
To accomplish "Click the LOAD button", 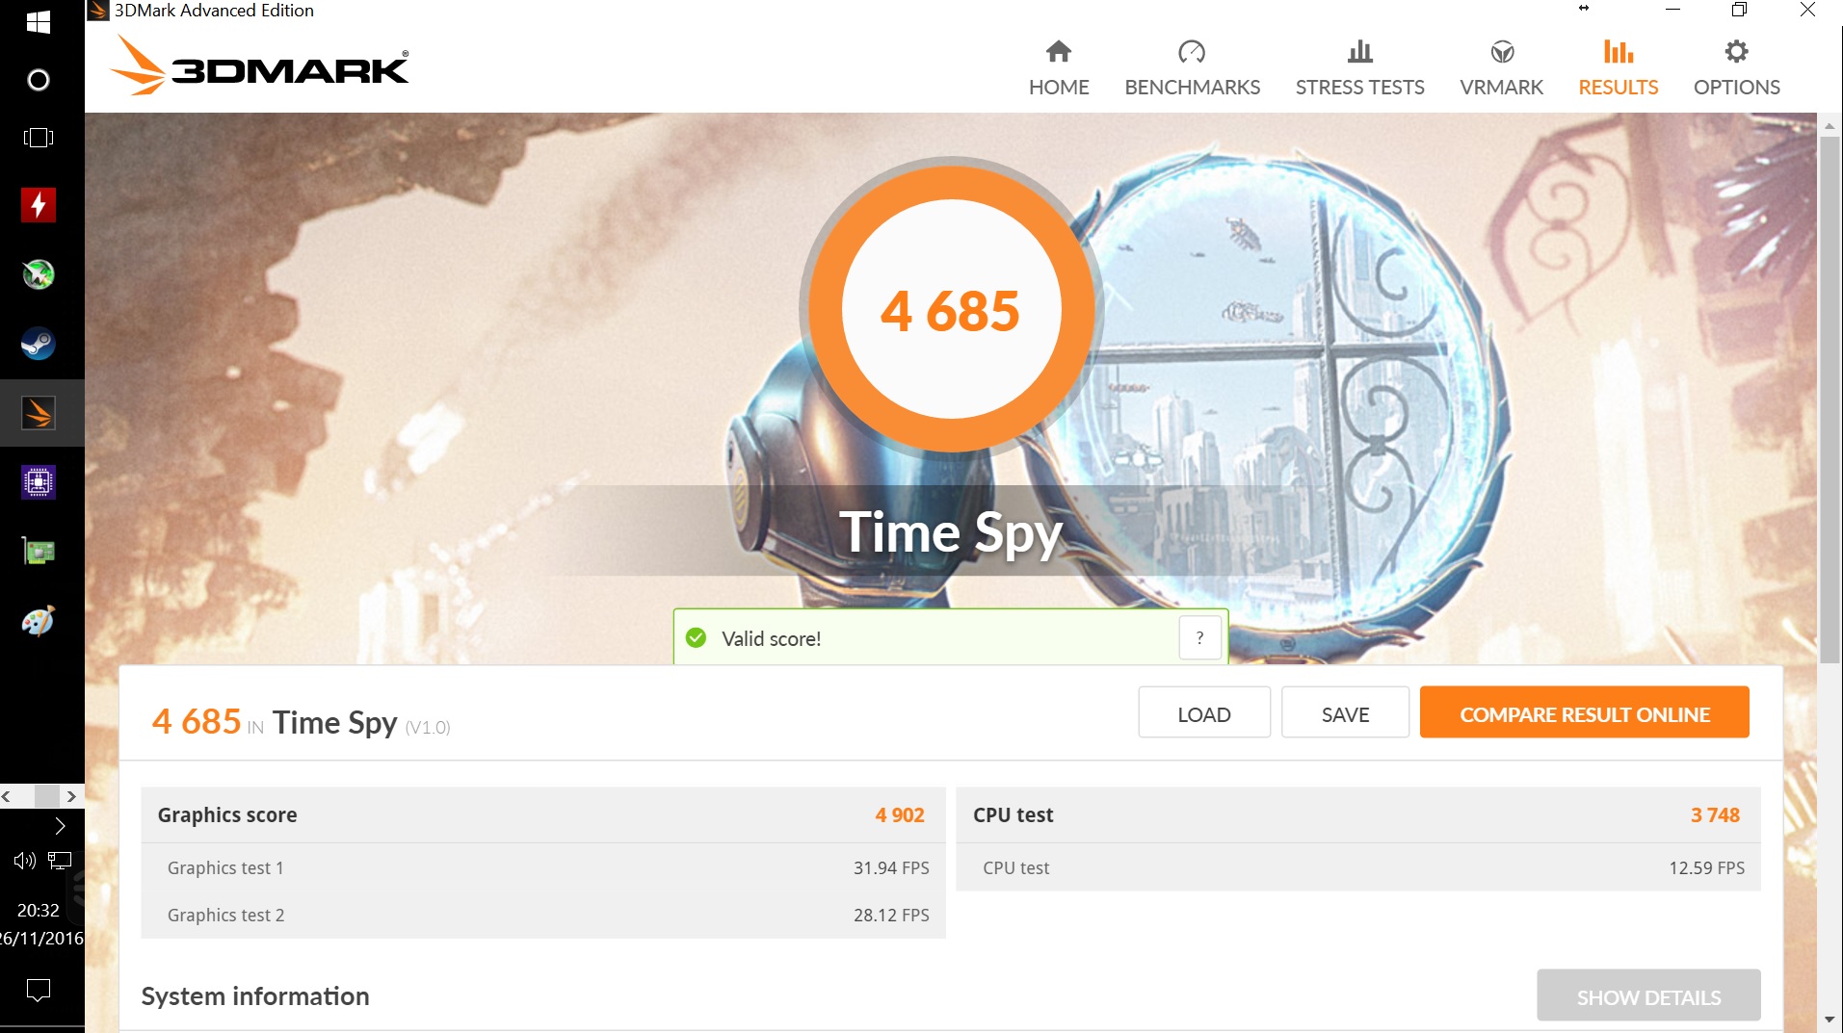I will 1204,713.
